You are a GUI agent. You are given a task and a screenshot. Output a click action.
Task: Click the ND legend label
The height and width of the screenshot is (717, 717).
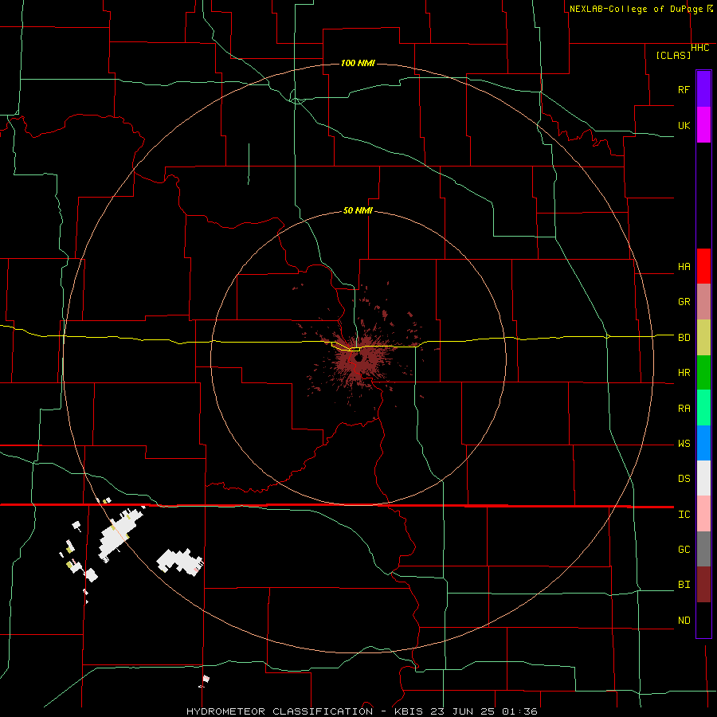(x=684, y=621)
